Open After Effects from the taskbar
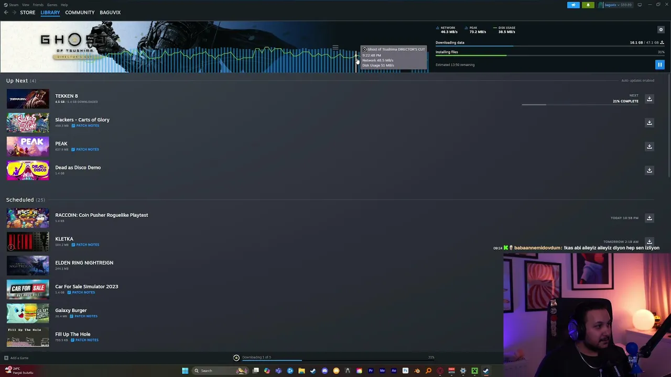Viewport: 671px width, 377px height. (394, 371)
